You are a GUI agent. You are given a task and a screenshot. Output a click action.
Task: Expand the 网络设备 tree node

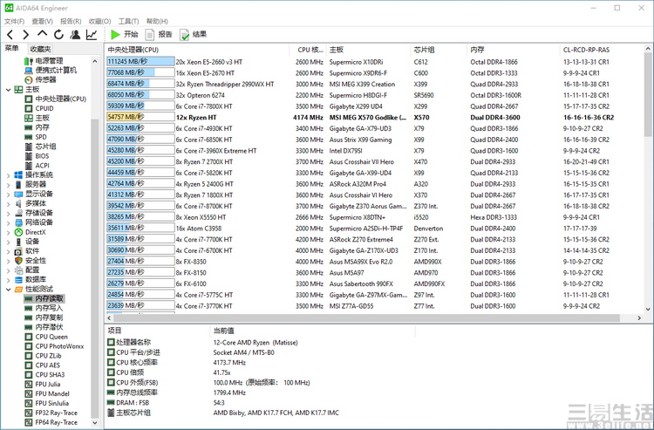tap(9, 222)
